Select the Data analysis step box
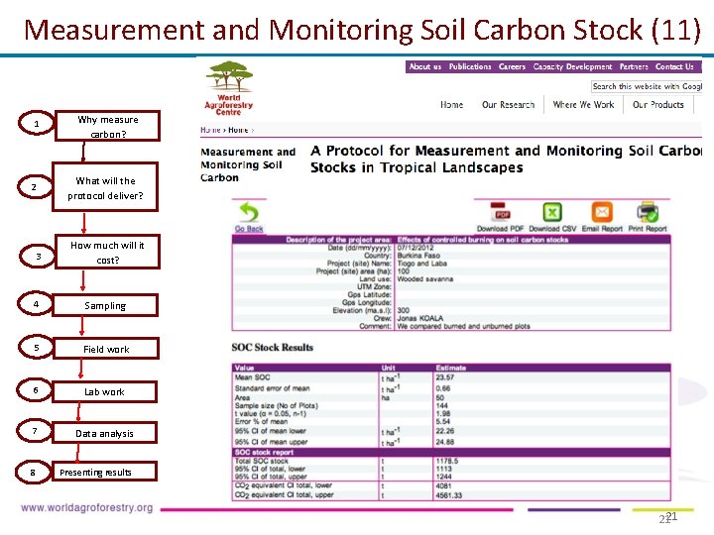The image size is (714, 535). tap(105, 433)
